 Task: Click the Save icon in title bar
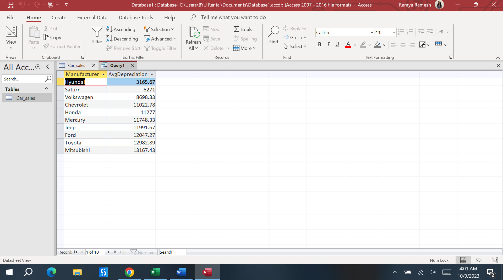[x=11, y=5]
